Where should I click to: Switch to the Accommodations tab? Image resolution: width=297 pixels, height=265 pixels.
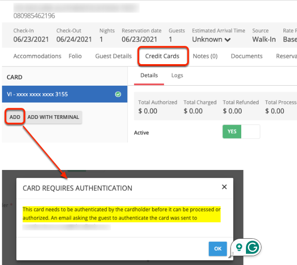click(37, 56)
